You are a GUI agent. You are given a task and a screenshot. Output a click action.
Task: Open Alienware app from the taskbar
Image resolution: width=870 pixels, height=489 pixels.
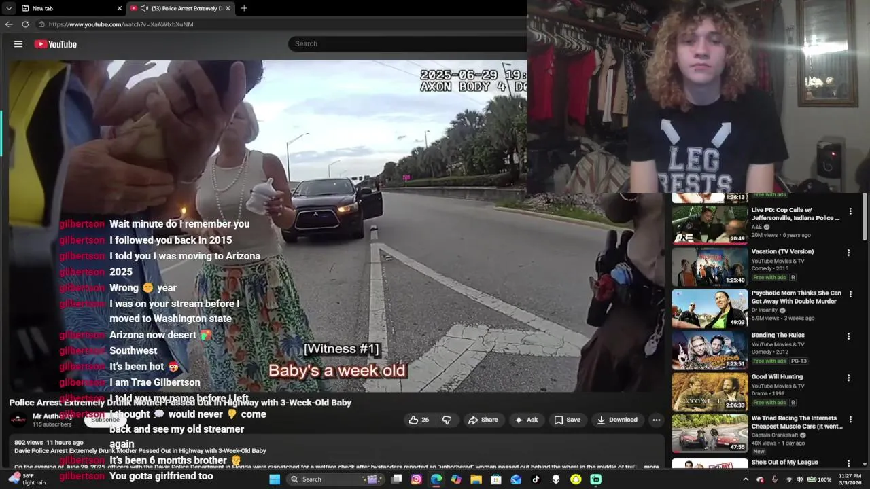click(x=556, y=479)
